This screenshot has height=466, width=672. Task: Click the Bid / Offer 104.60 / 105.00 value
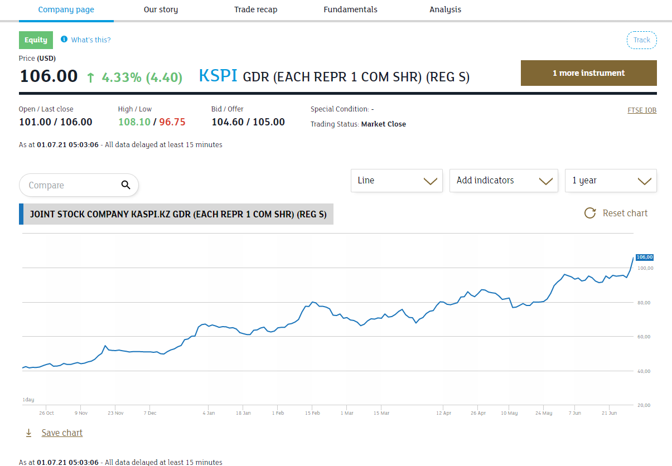248,122
